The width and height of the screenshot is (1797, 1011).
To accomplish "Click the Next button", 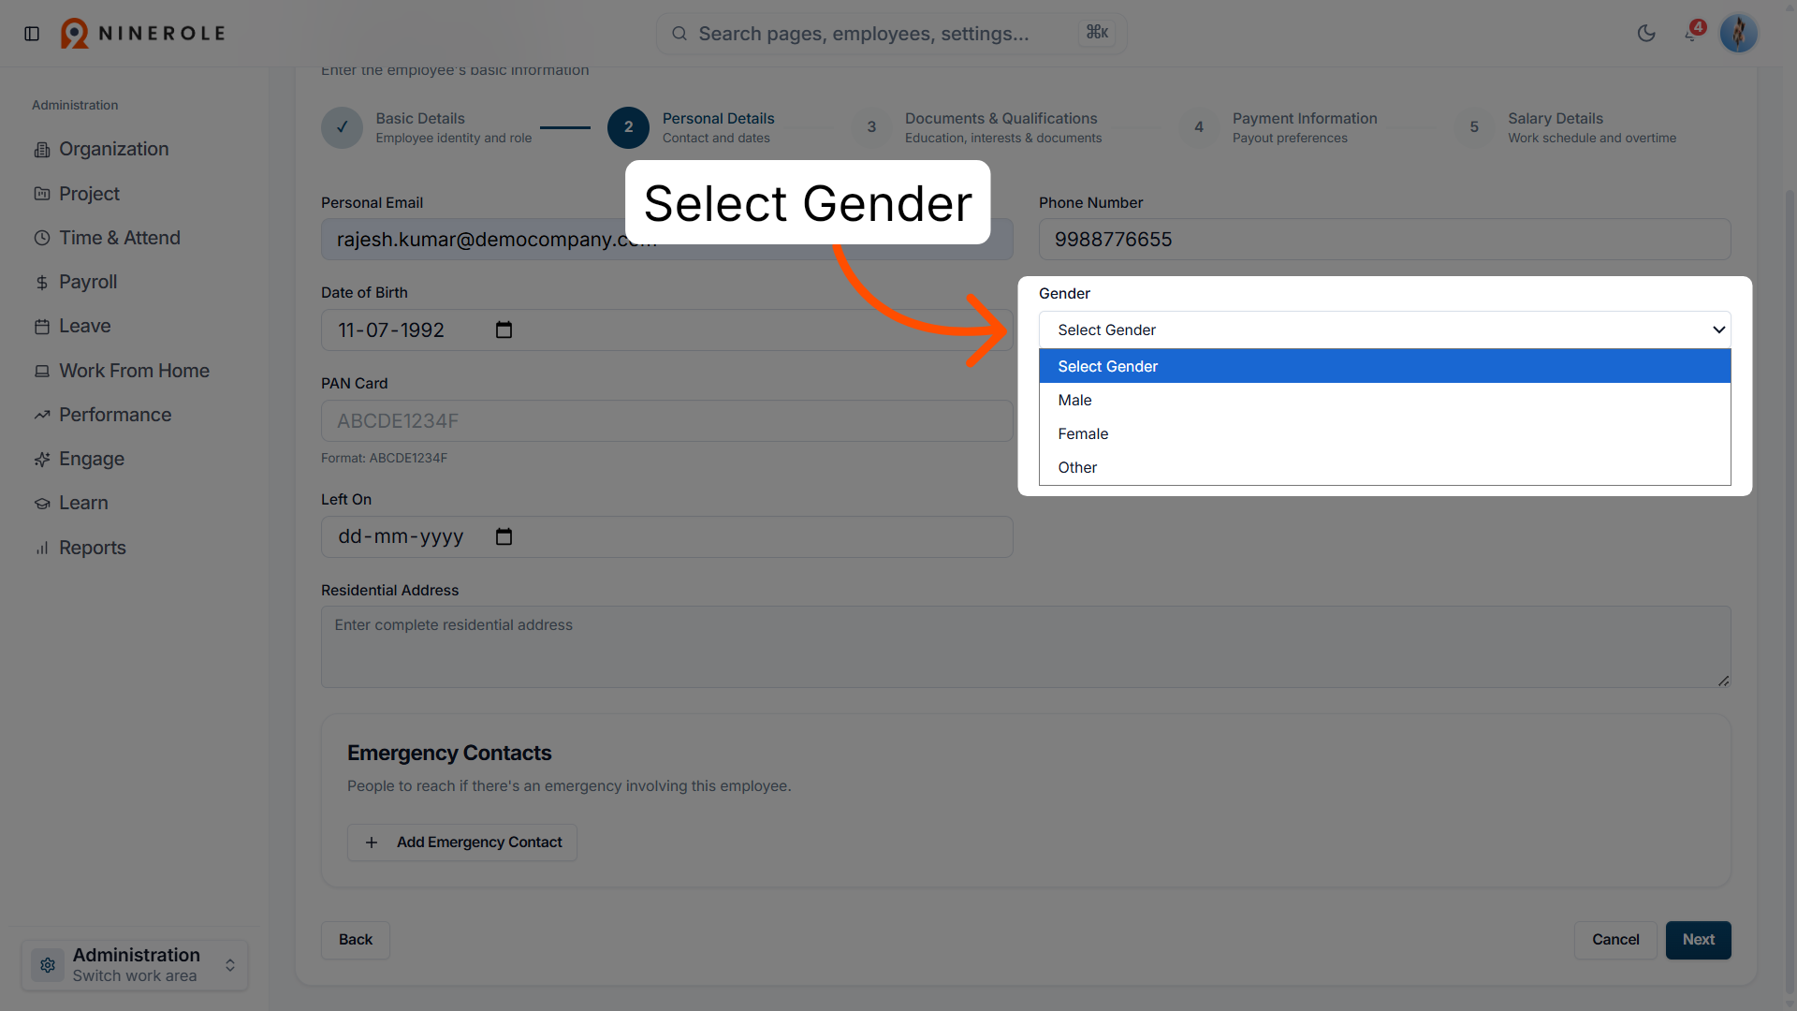I will click(x=1698, y=940).
